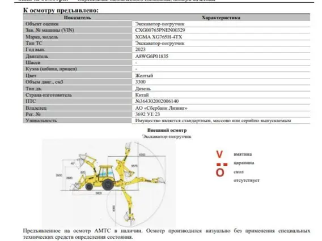Viewport: 322px width, 241px height.
Task: Select the text 'Имущество является стандартным'
Action: [173, 120]
